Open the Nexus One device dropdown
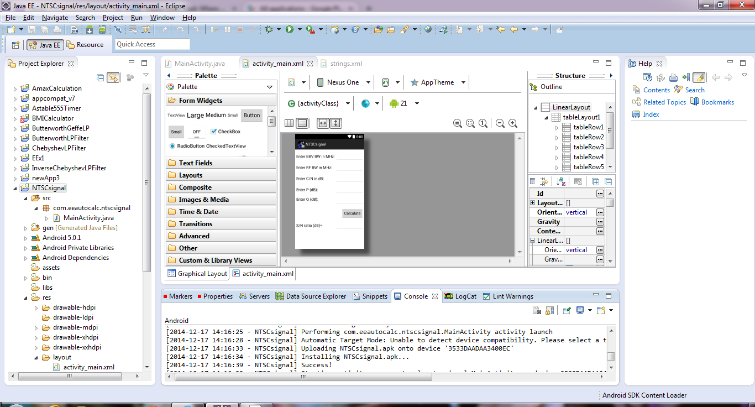The height and width of the screenshot is (407, 755). tap(338, 82)
